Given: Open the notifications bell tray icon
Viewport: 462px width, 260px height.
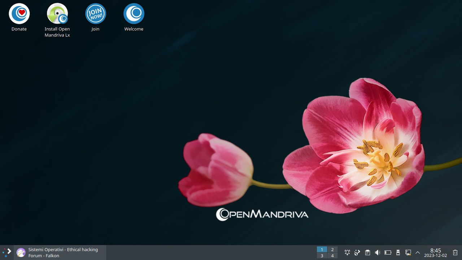Looking at the screenshot, I should click(x=347, y=252).
